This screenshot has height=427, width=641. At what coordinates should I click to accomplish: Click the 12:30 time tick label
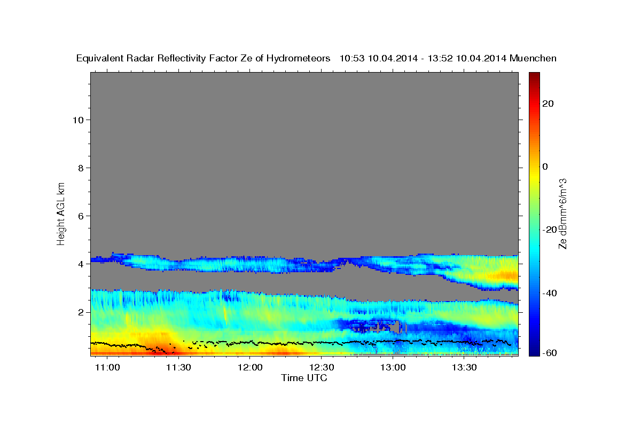tap(322, 368)
